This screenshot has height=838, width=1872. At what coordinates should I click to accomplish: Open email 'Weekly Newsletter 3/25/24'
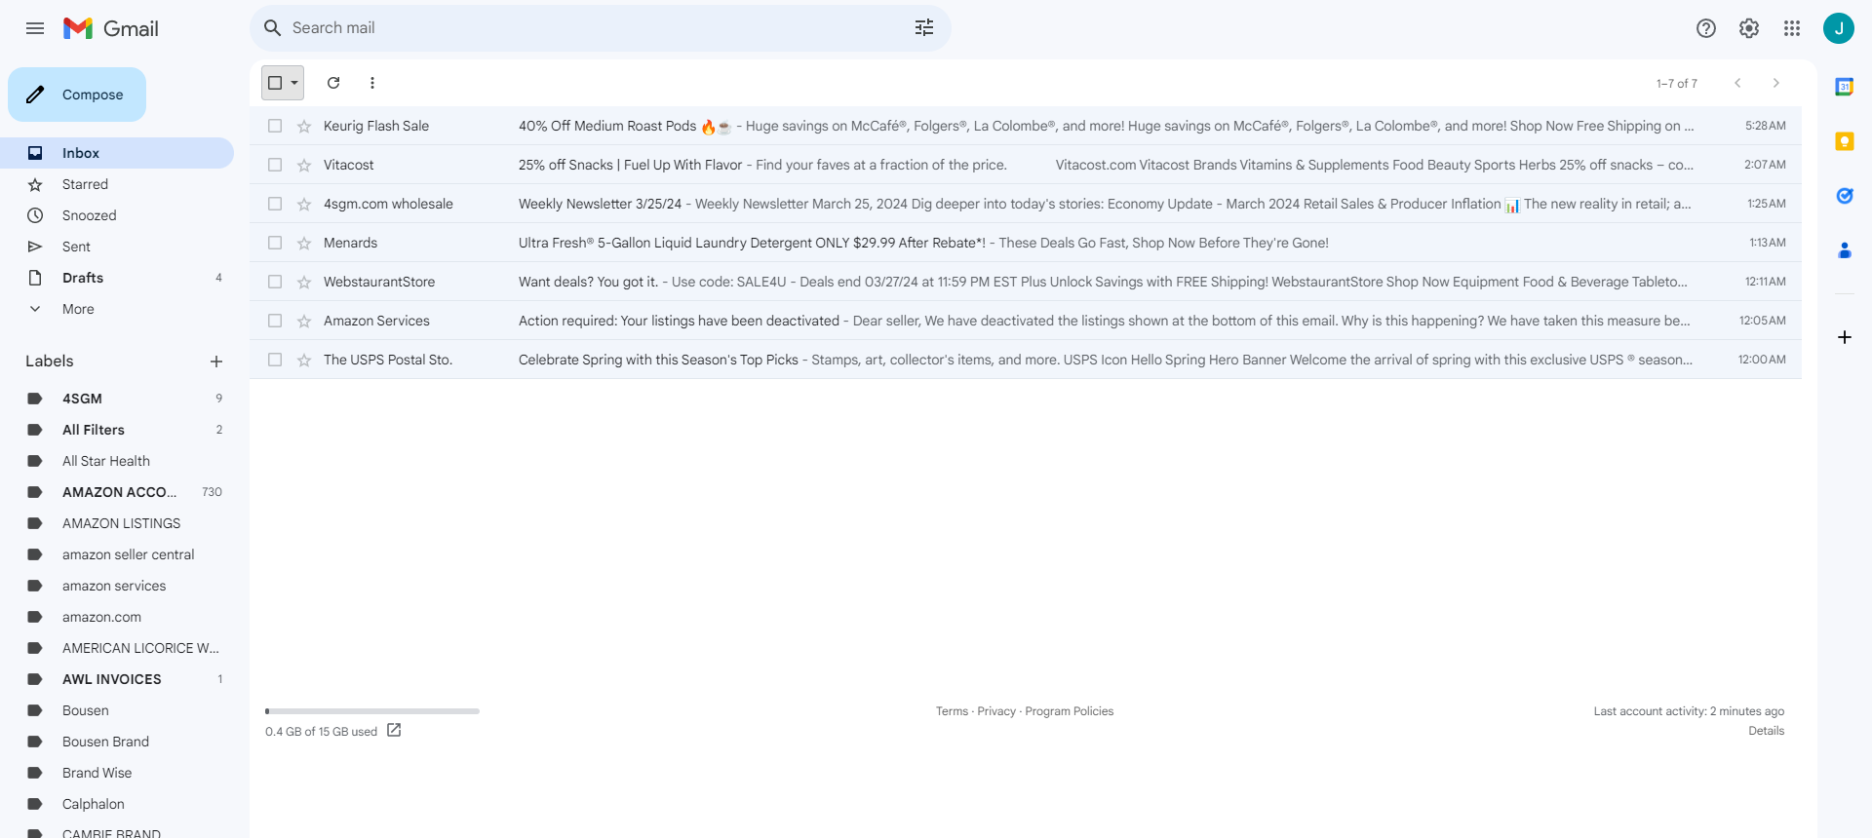pos(1026,204)
